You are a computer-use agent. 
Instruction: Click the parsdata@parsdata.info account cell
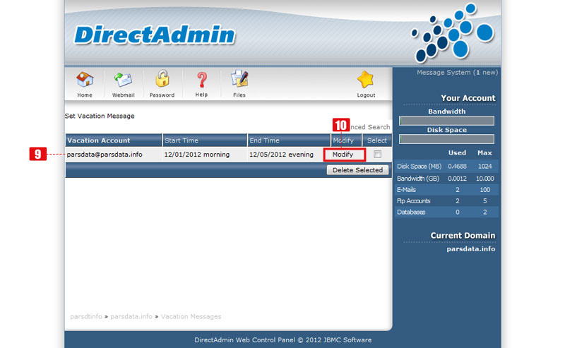click(x=105, y=155)
